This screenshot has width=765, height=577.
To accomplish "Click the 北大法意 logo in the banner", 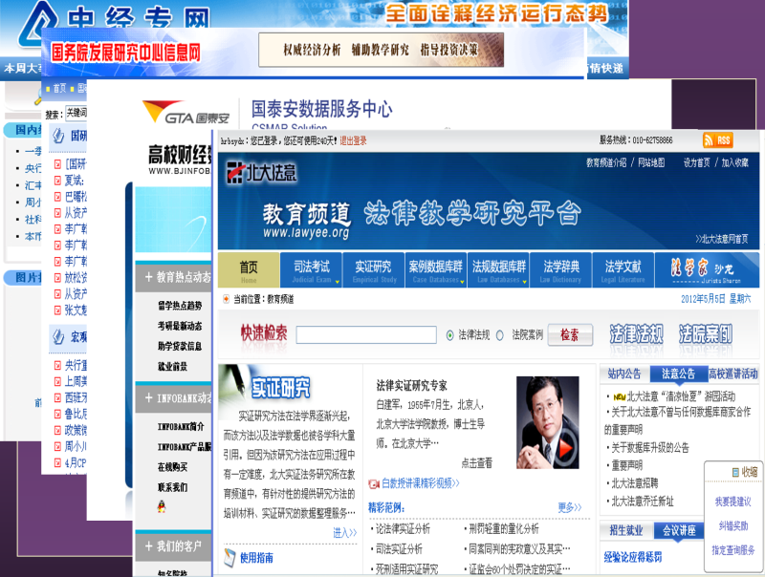I will coord(261,173).
